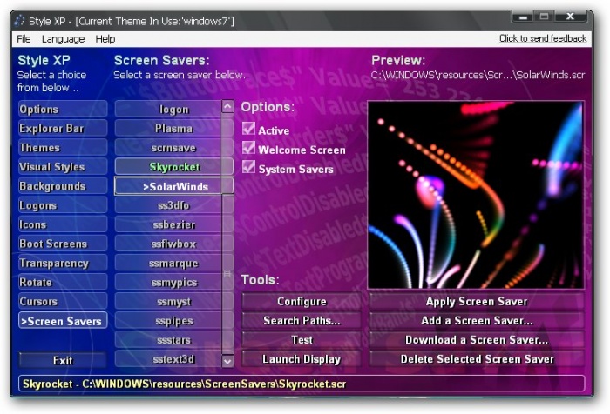Screen dimensions: 610x414
Task: Click the Search Paths button
Action: click(302, 320)
